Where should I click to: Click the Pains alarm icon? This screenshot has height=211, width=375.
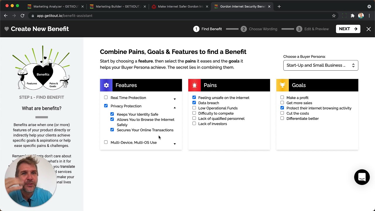click(x=195, y=85)
